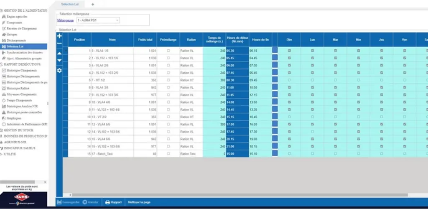Move the selected lot down with arrow icon
Viewport: 428px width, 209px height.
click(59, 60)
